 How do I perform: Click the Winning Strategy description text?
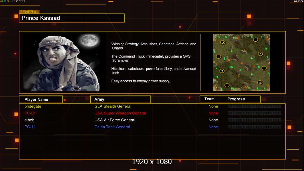pyautogui.click(x=153, y=46)
